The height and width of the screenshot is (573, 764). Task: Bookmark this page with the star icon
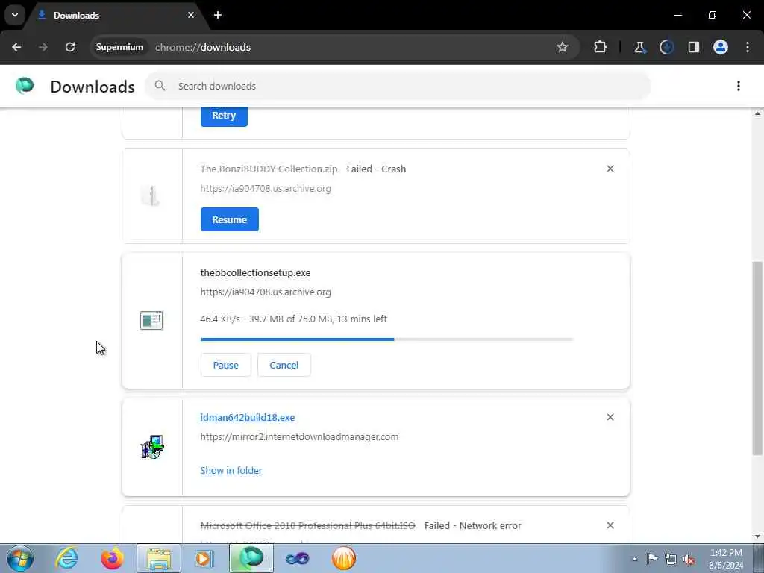tap(563, 47)
